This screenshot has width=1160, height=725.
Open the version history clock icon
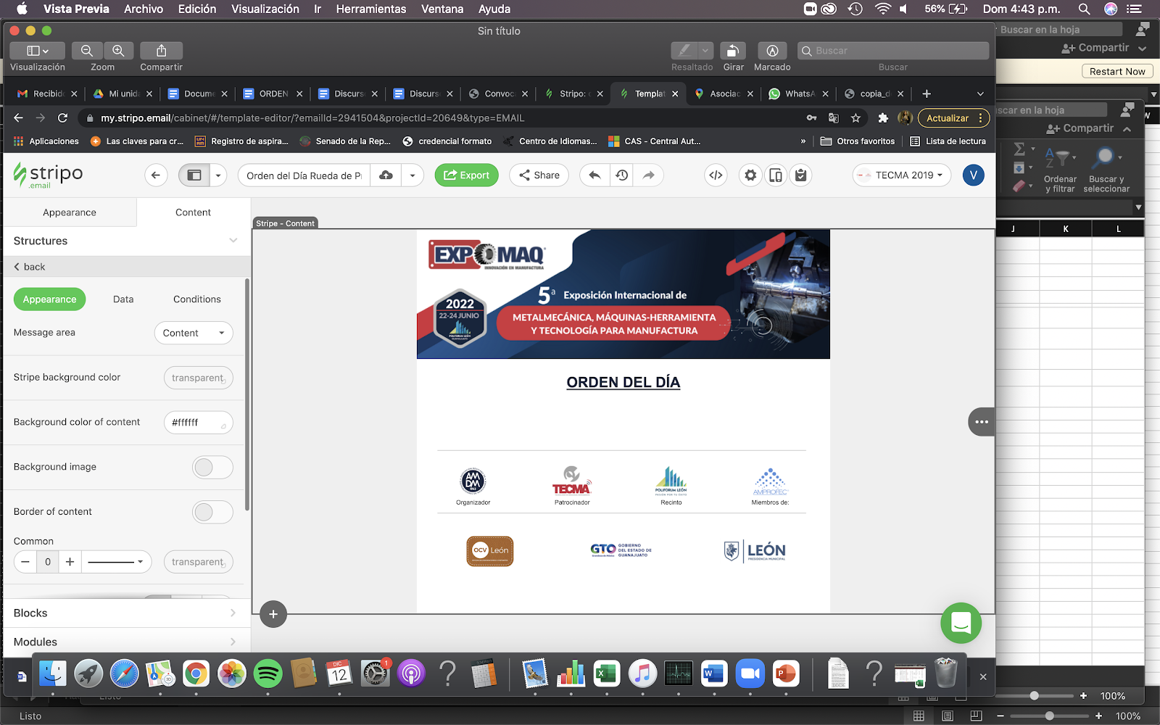621,175
